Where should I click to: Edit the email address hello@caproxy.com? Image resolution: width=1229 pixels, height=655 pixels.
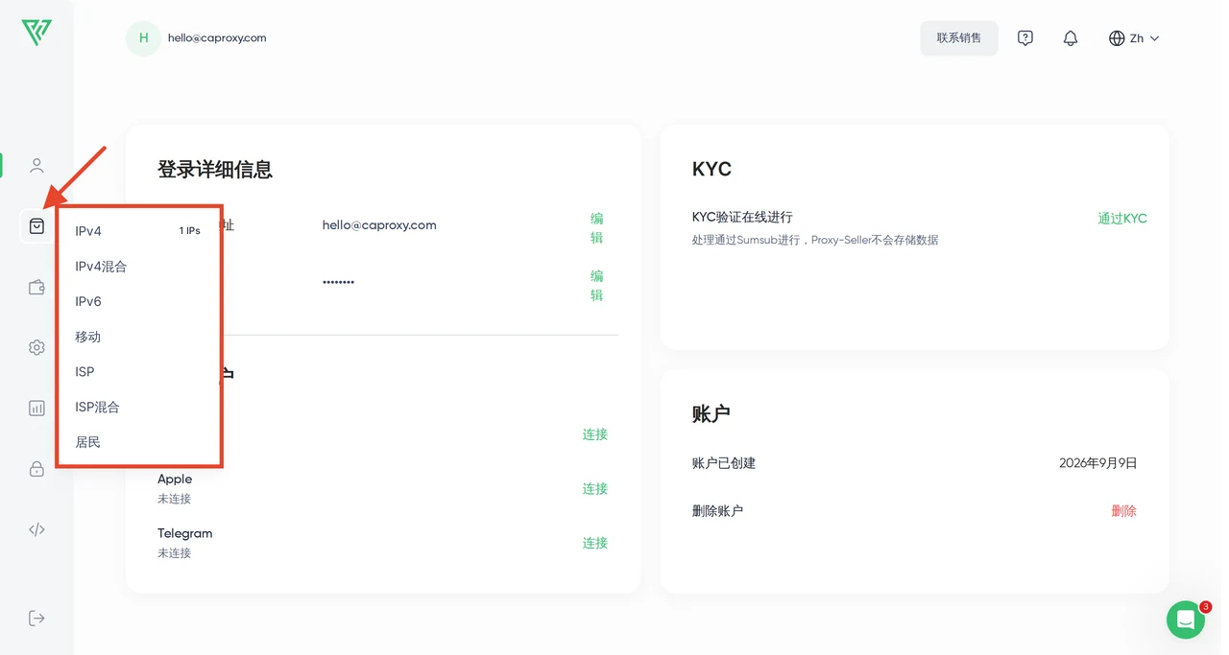pos(596,228)
